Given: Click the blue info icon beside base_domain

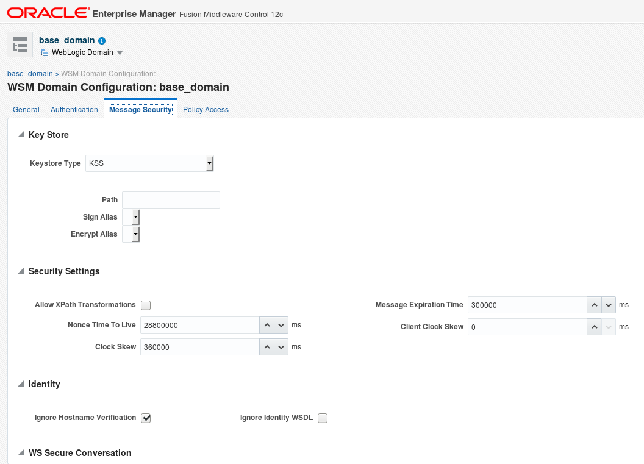Looking at the screenshot, I should 102,41.
